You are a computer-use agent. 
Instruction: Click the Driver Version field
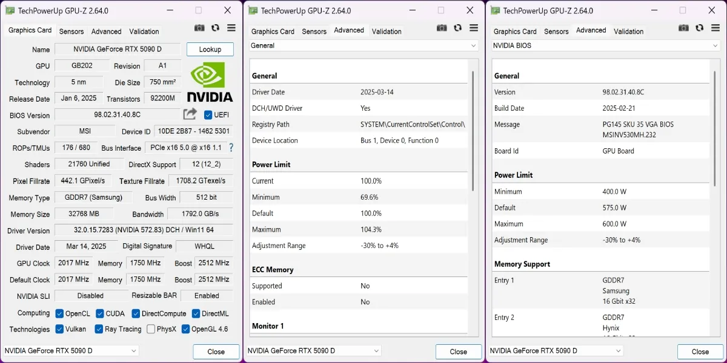[144, 231]
